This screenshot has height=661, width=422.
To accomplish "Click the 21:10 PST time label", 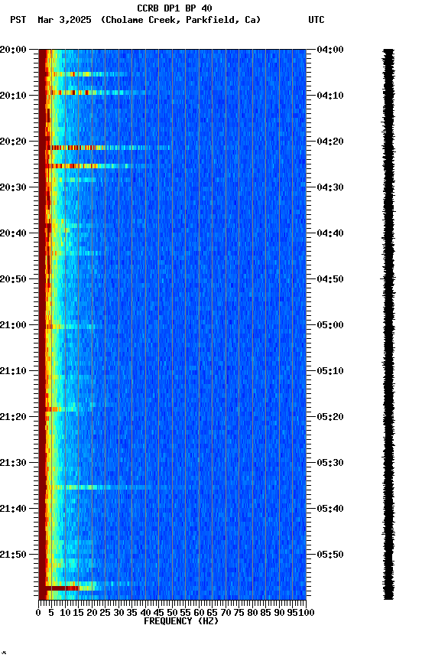I will coord(13,371).
